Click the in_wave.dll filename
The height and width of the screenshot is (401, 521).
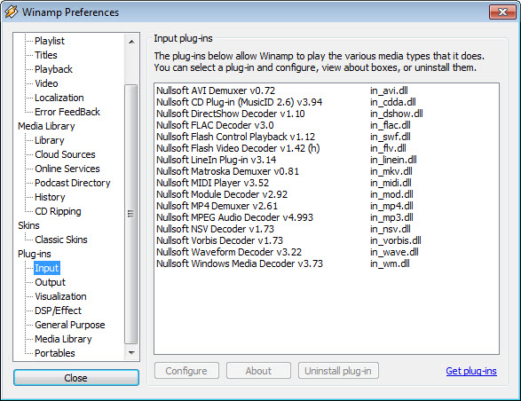click(x=394, y=252)
